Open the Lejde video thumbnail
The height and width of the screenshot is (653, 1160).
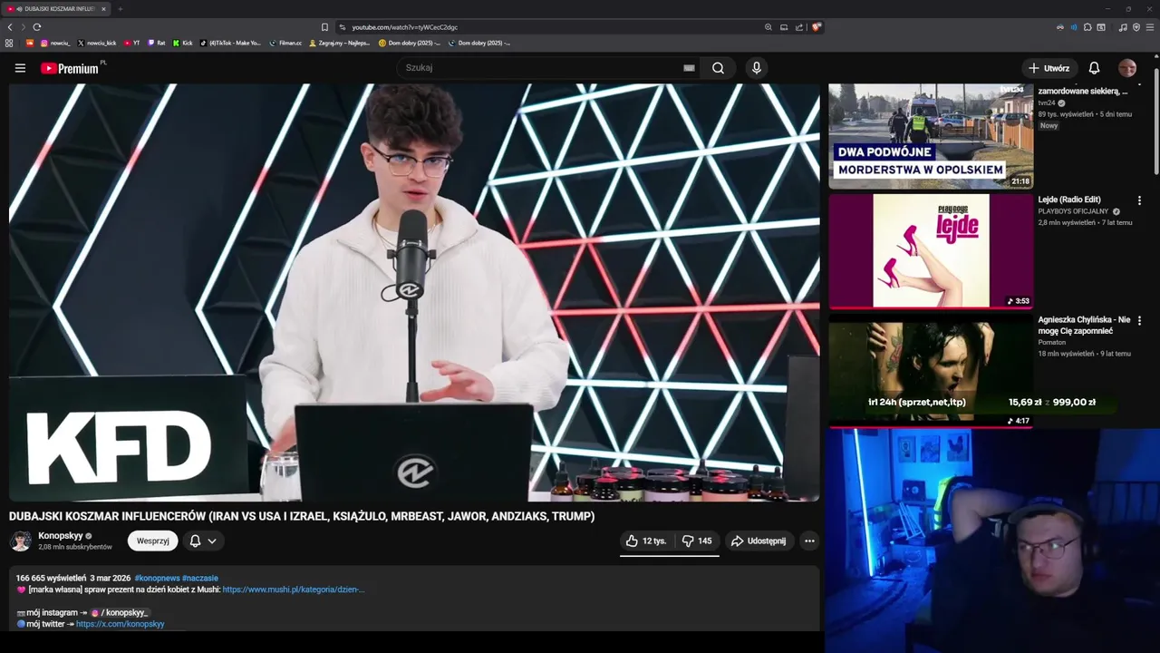[931, 250]
